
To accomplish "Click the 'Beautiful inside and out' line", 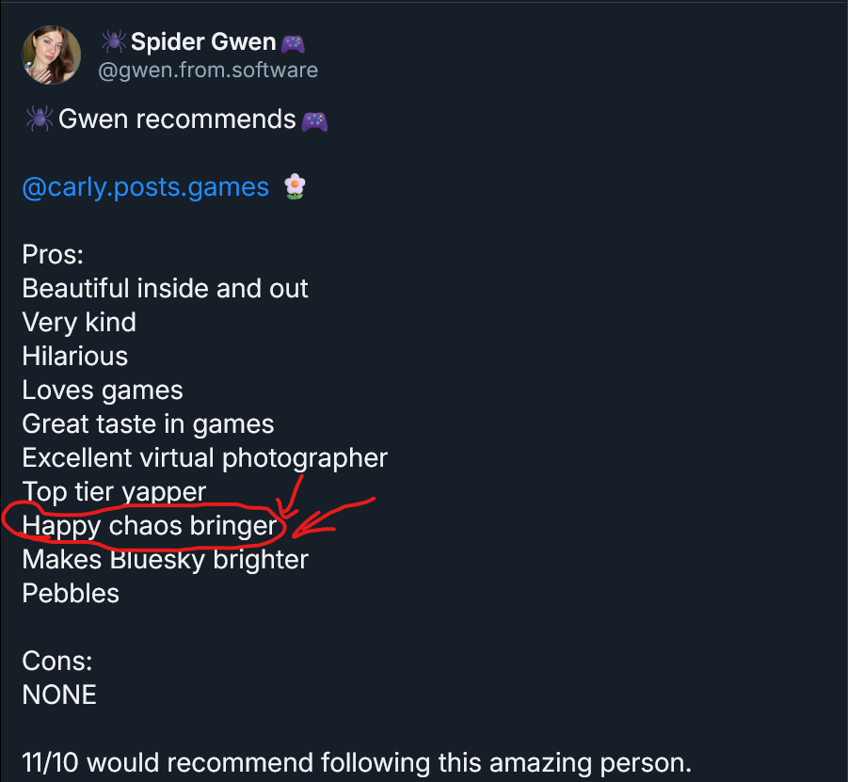I will [x=165, y=288].
